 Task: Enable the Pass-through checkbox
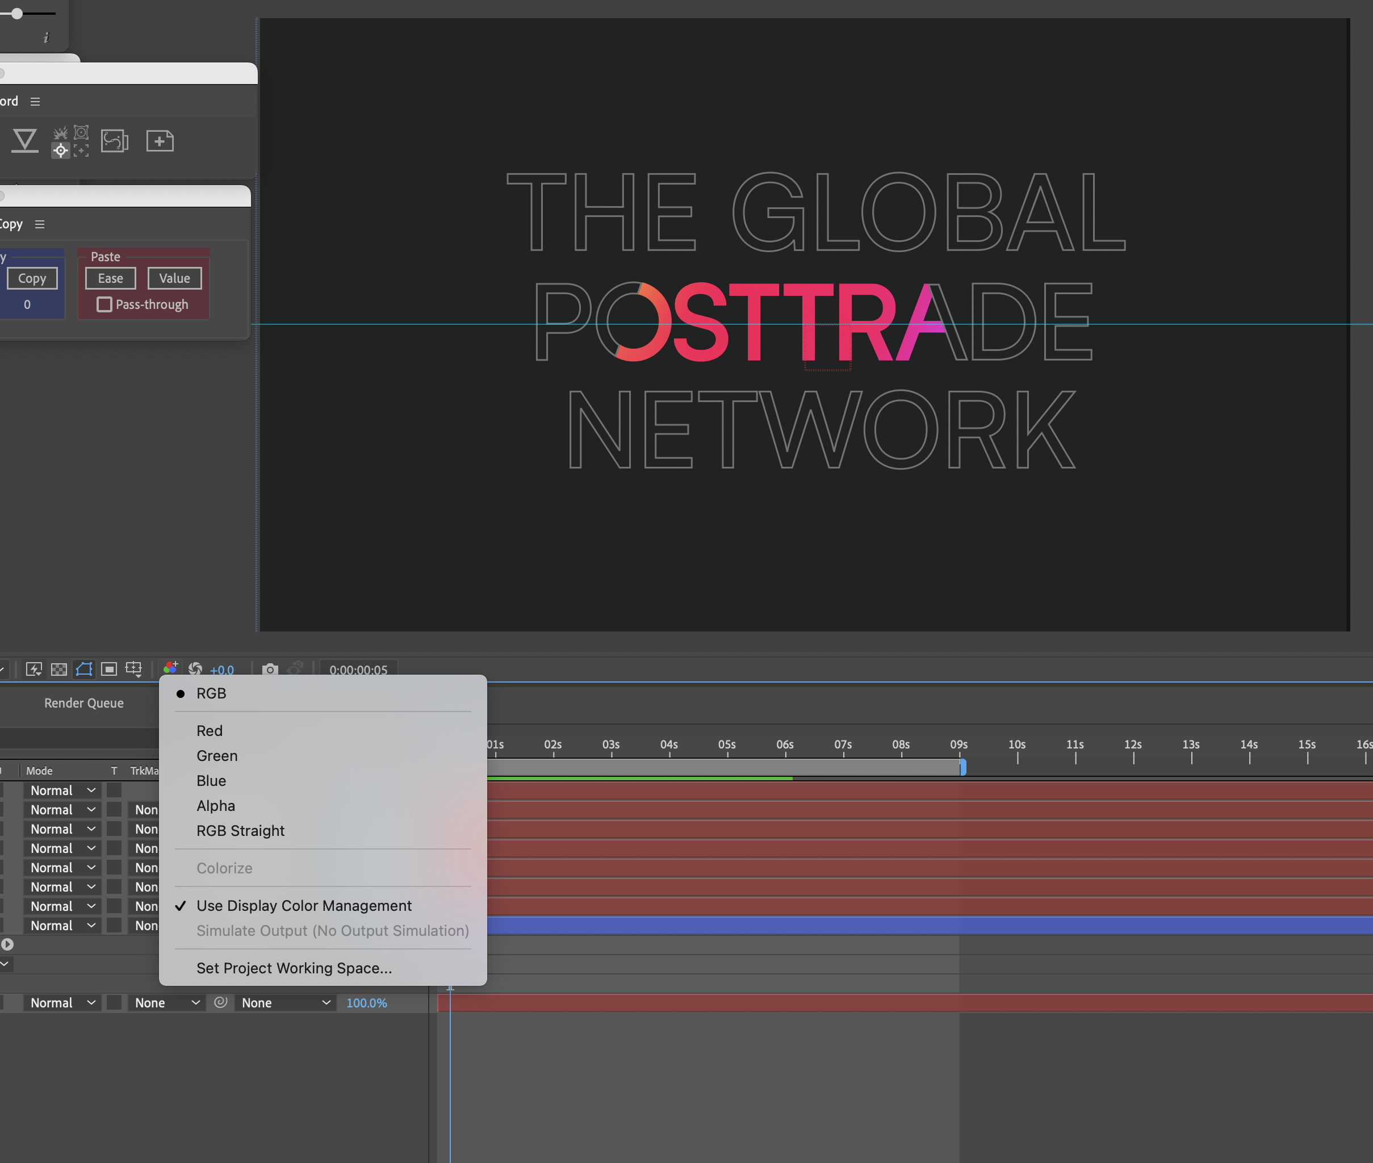(104, 304)
